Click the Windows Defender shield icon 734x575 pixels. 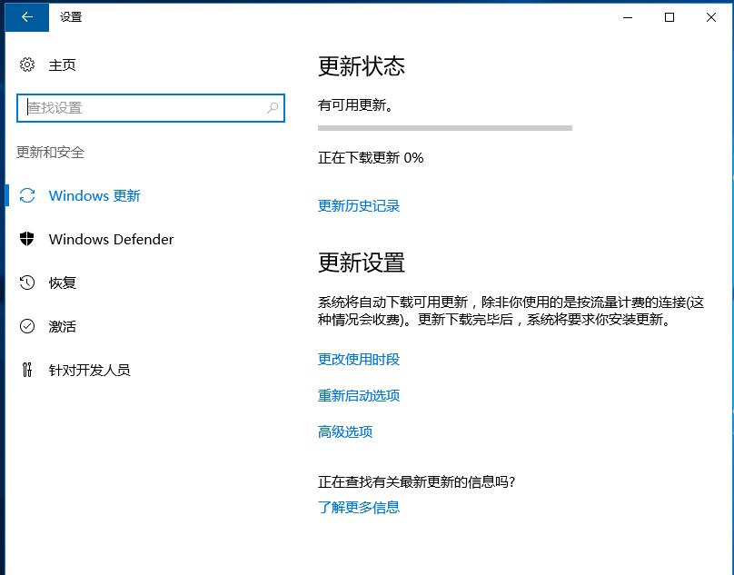(27, 239)
